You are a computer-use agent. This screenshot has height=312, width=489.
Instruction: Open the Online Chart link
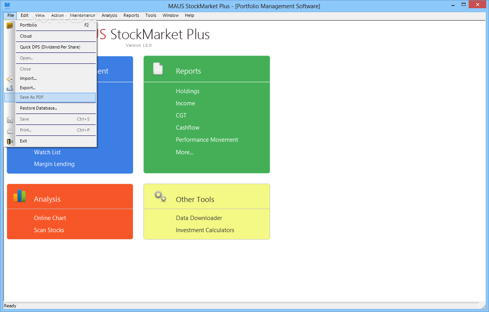[x=50, y=218]
